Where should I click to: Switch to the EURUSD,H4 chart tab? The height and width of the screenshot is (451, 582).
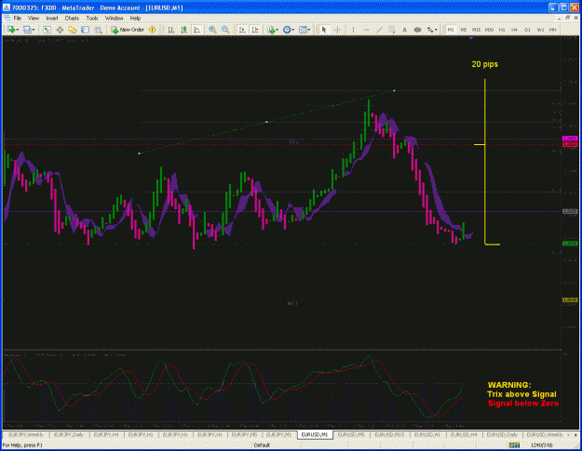tap(464, 434)
